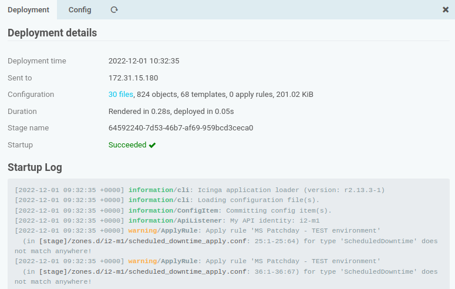Switch to the Config tab
The image size is (455, 289).
(80, 10)
